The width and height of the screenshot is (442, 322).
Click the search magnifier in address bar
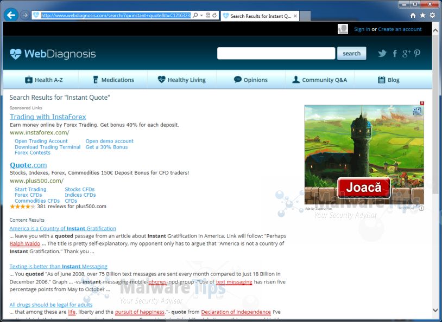(x=195, y=15)
